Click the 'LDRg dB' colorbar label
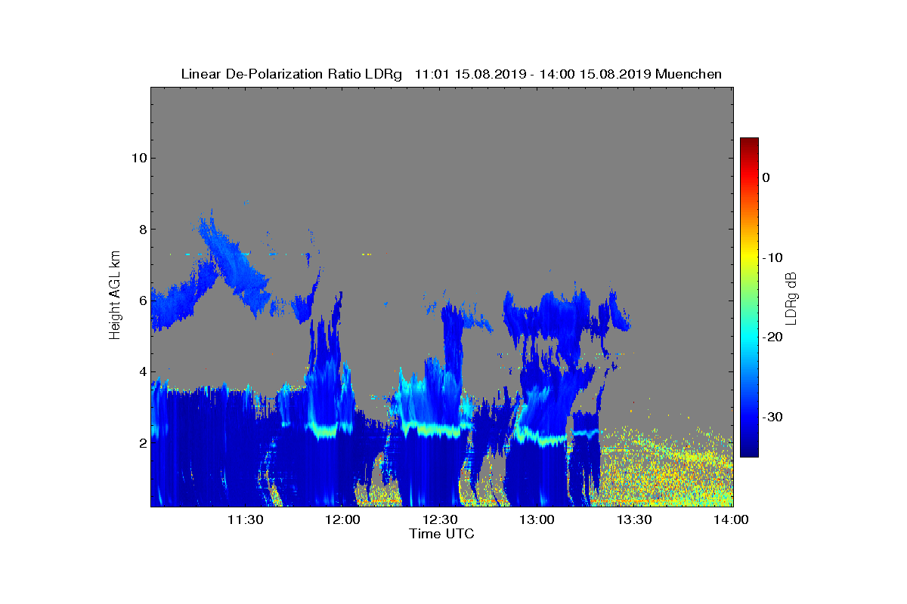The width and height of the screenshot is (907, 604). coord(791,297)
